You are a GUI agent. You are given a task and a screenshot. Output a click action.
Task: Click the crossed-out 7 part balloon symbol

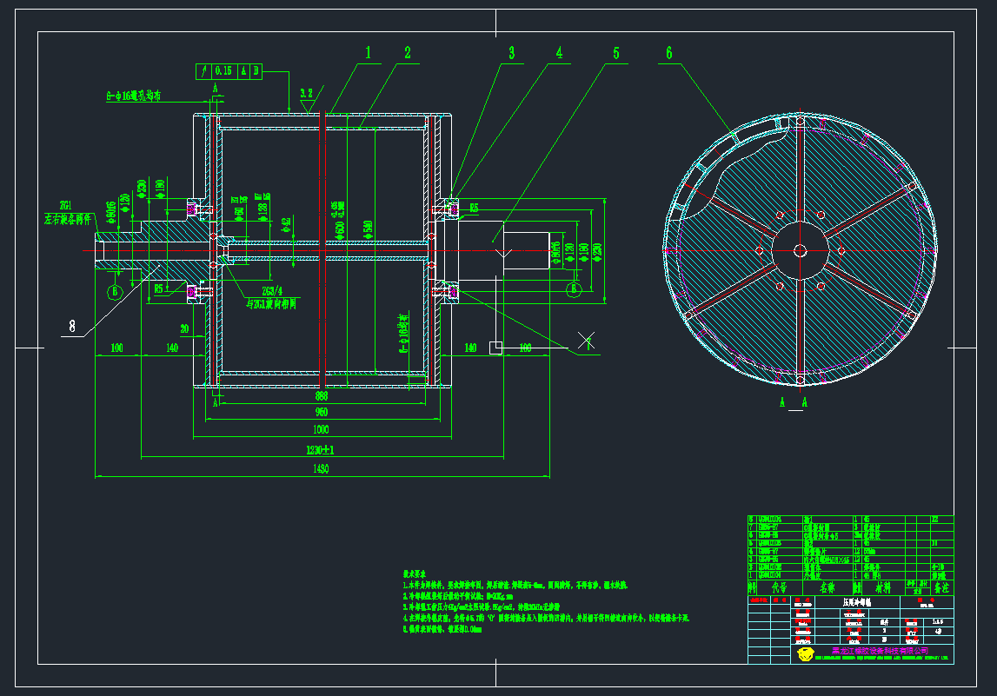587,340
